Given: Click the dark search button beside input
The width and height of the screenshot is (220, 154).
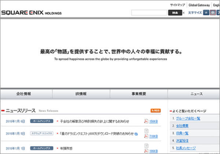Looking at the screenshot, I should point(175,12).
